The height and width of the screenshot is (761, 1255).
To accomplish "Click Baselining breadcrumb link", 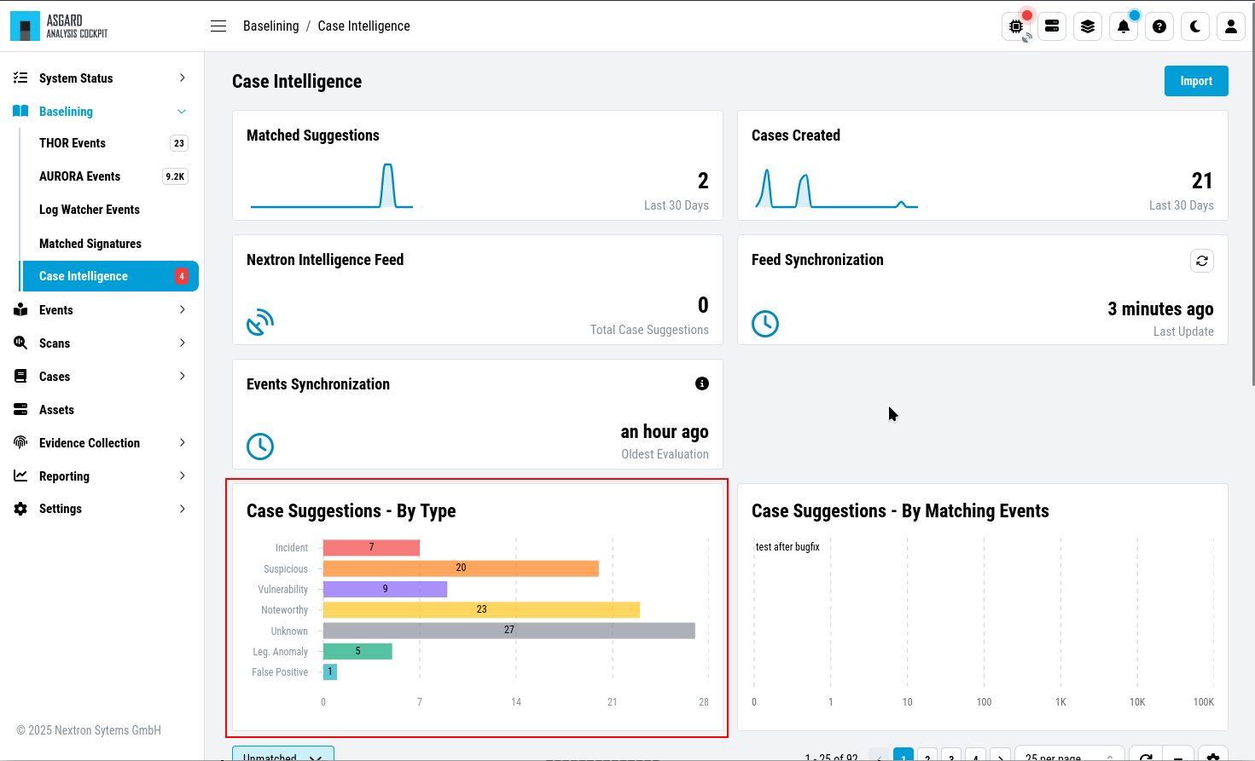I will (x=270, y=26).
